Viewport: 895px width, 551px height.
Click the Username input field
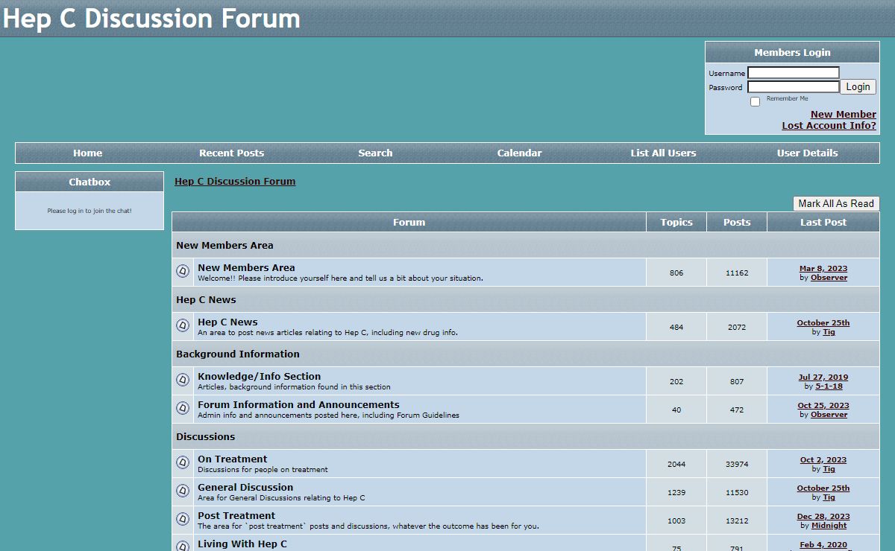[794, 73]
